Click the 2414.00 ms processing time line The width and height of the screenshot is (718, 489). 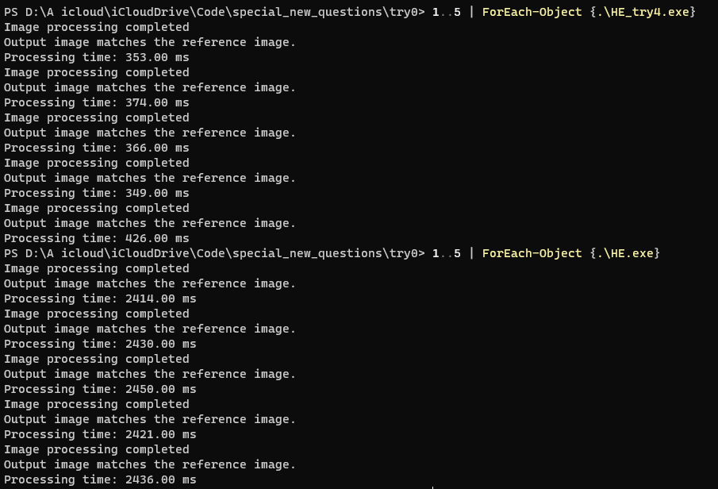[100, 298]
